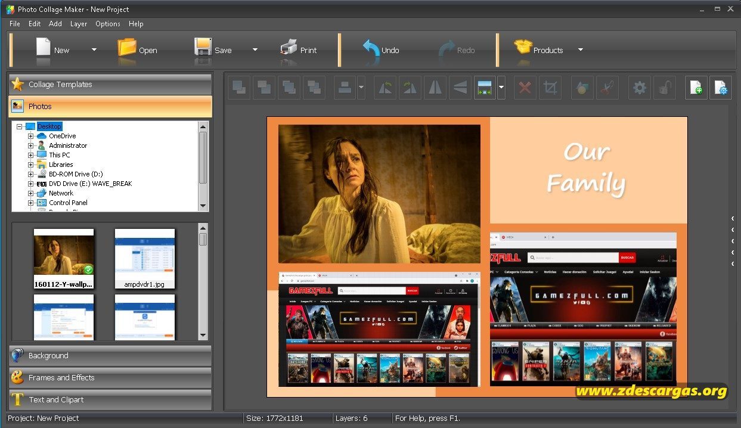Collapse the Desktop tree node
The image size is (741, 428).
coord(19,126)
